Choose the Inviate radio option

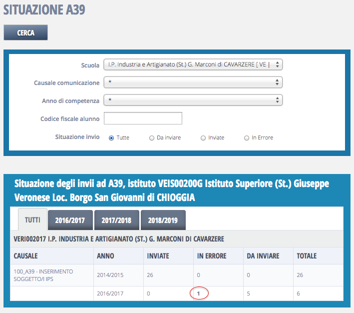pyautogui.click(x=203, y=138)
